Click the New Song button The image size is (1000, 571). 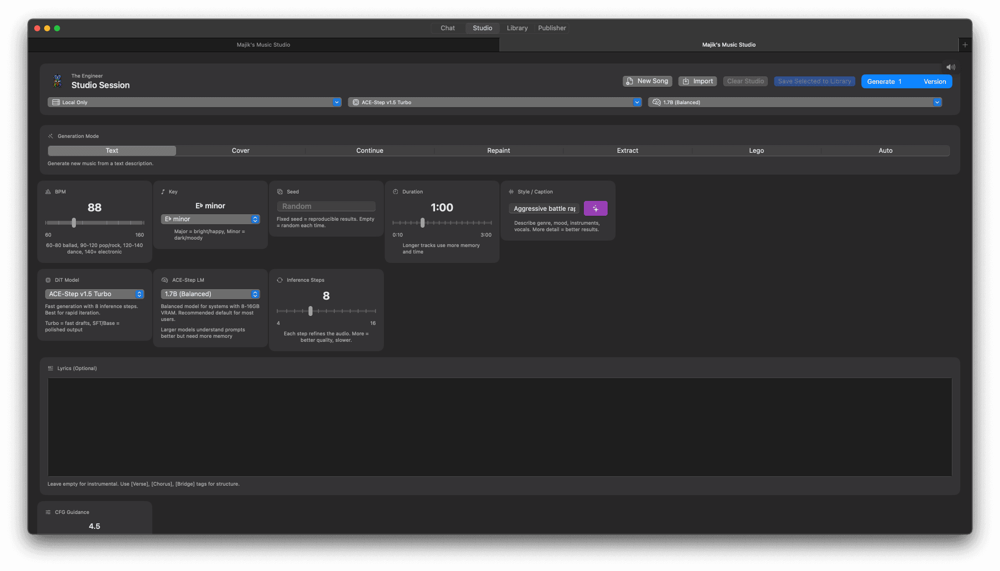click(x=647, y=81)
